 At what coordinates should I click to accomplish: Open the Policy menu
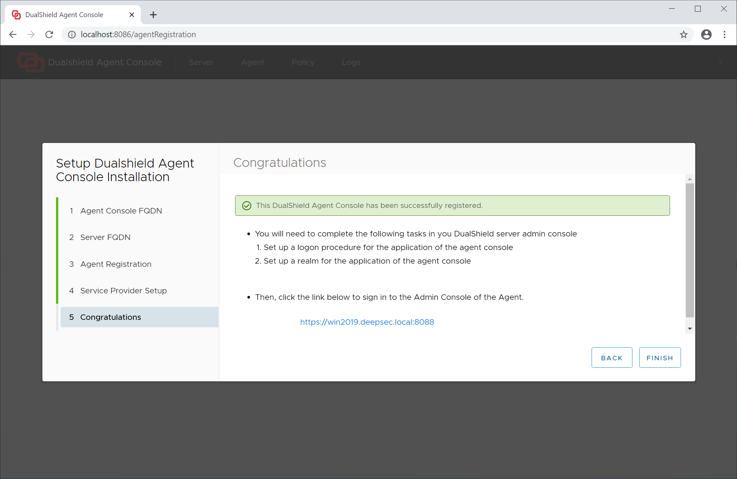(303, 62)
